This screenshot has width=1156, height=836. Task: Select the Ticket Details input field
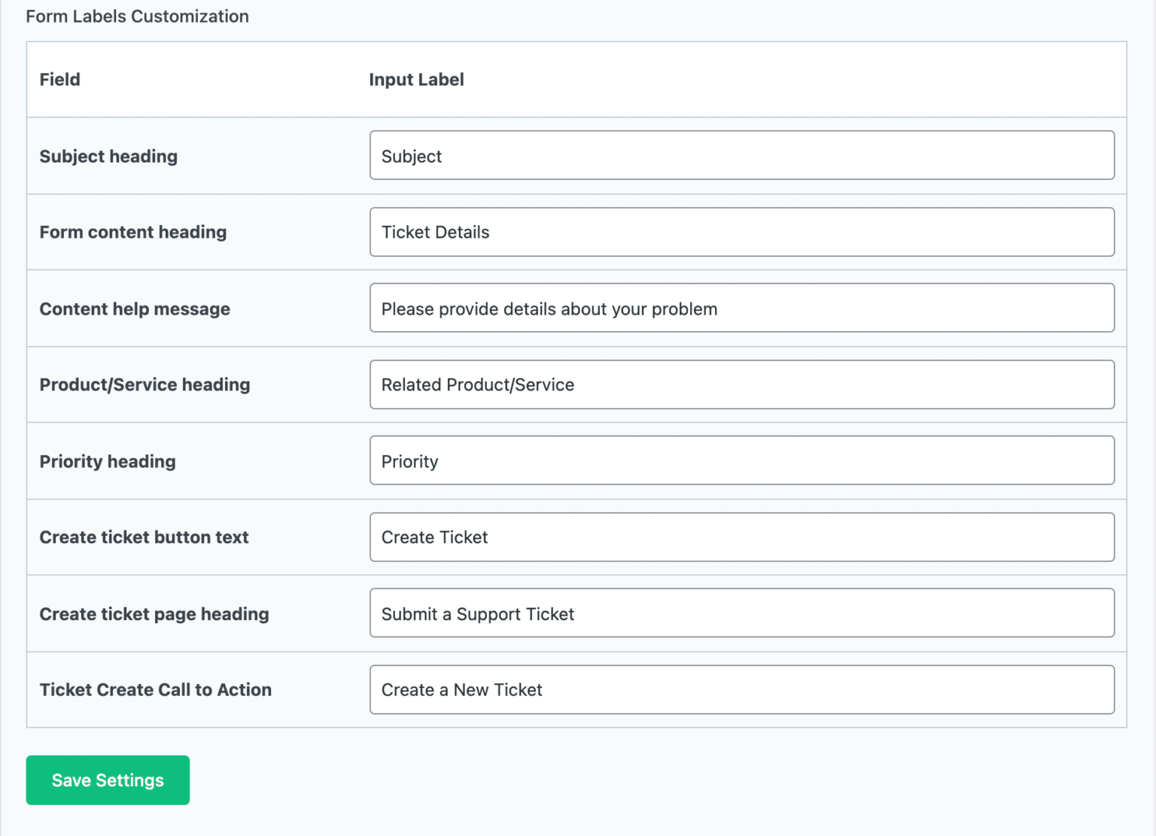pos(741,232)
